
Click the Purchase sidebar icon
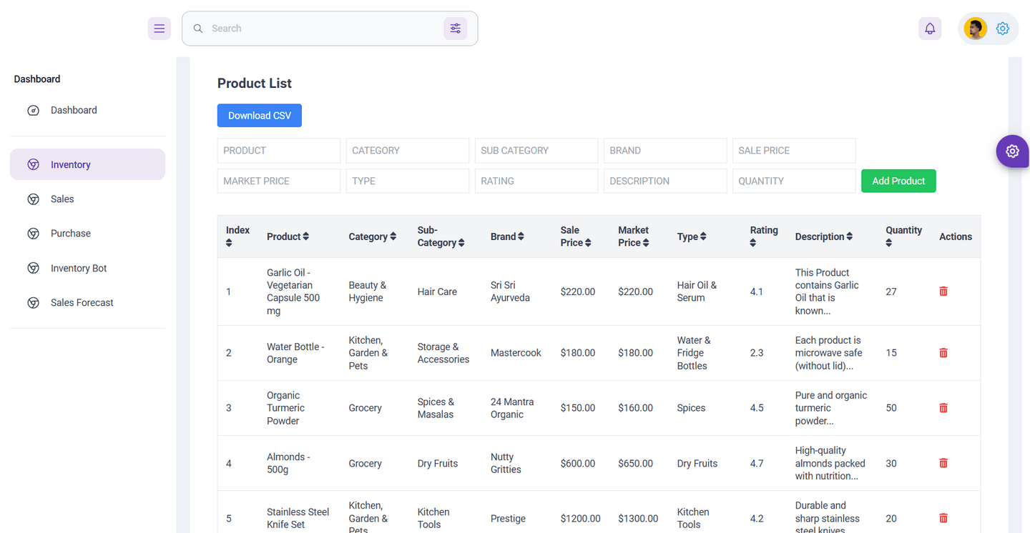[33, 234]
